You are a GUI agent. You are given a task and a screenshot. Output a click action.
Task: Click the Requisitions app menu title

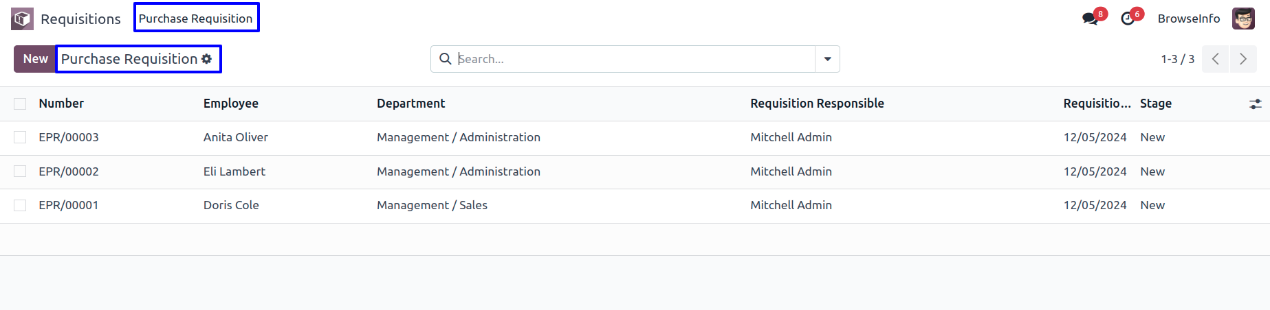coord(80,19)
